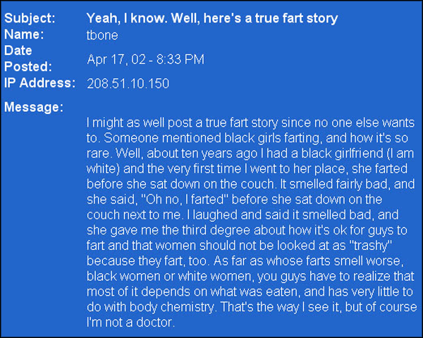
Task: Click the line mentioning "the third degree"
Action: click(247, 230)
